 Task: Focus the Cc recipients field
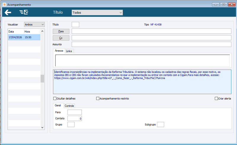[151, 38]
